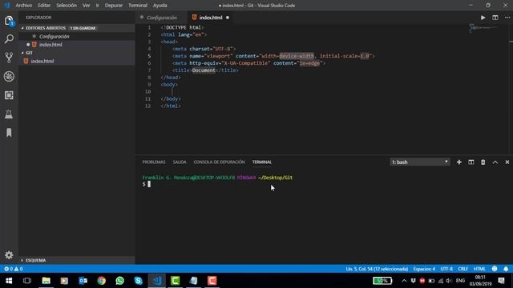This screenshot has width=513, height=288.
Task: Open the ENG language indicator in tray
Action: [x=460, y=281]
